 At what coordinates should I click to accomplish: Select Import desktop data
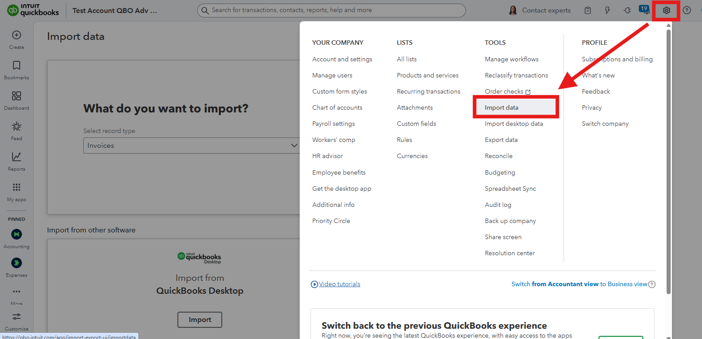[x=514, y=124]
